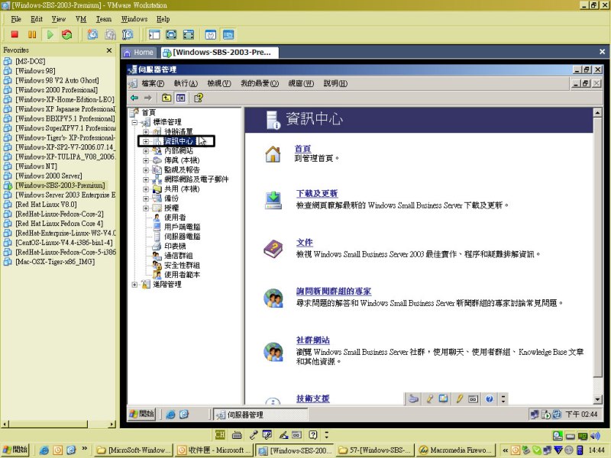Open the VMware VM menu
611x458 pixels.
click(81, 19)
